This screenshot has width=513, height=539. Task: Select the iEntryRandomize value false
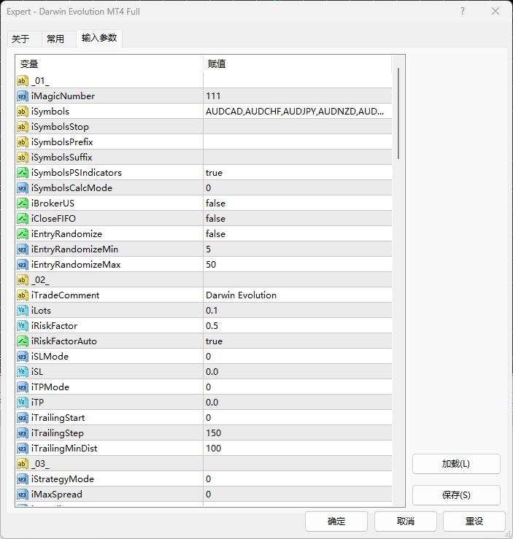click(x=215, y=234)
